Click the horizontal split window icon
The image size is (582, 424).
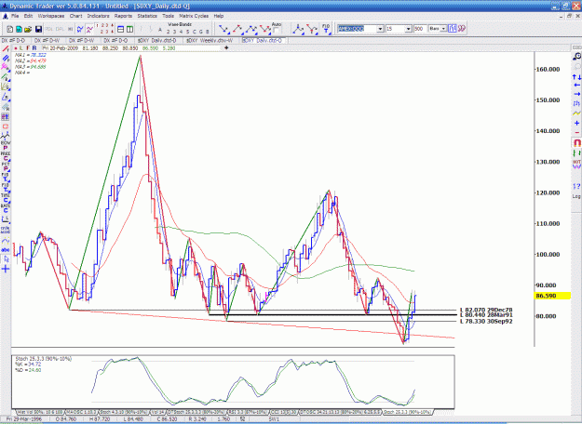(121, 29)
